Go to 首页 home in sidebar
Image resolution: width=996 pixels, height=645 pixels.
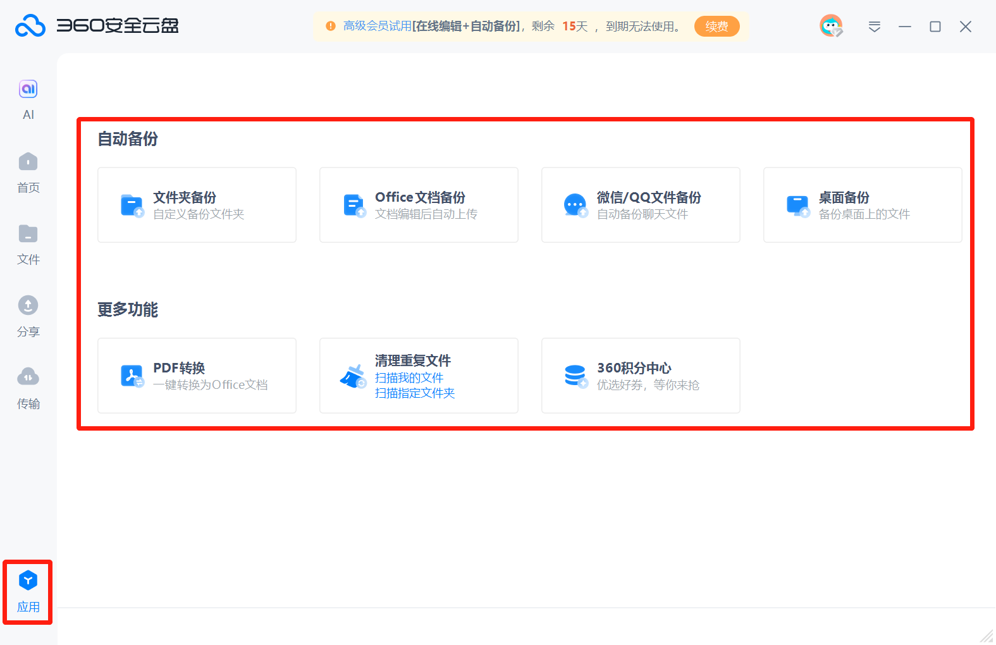pos(28,172)
